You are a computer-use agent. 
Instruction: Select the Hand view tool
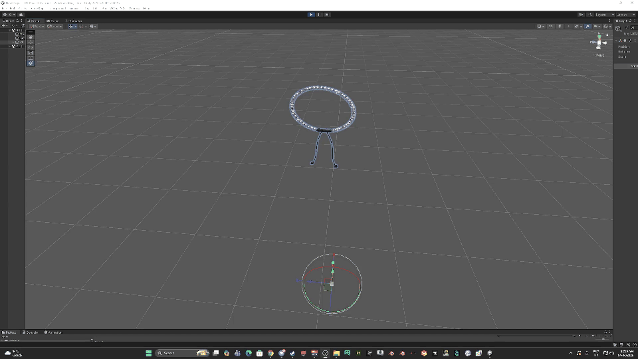[x=31, y=37]
